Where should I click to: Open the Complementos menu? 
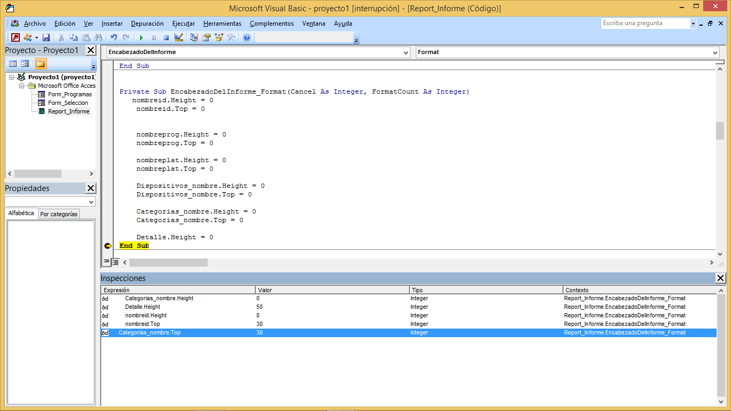[272, 24]
